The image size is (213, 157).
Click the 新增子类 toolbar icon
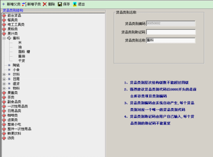[24, 4]
